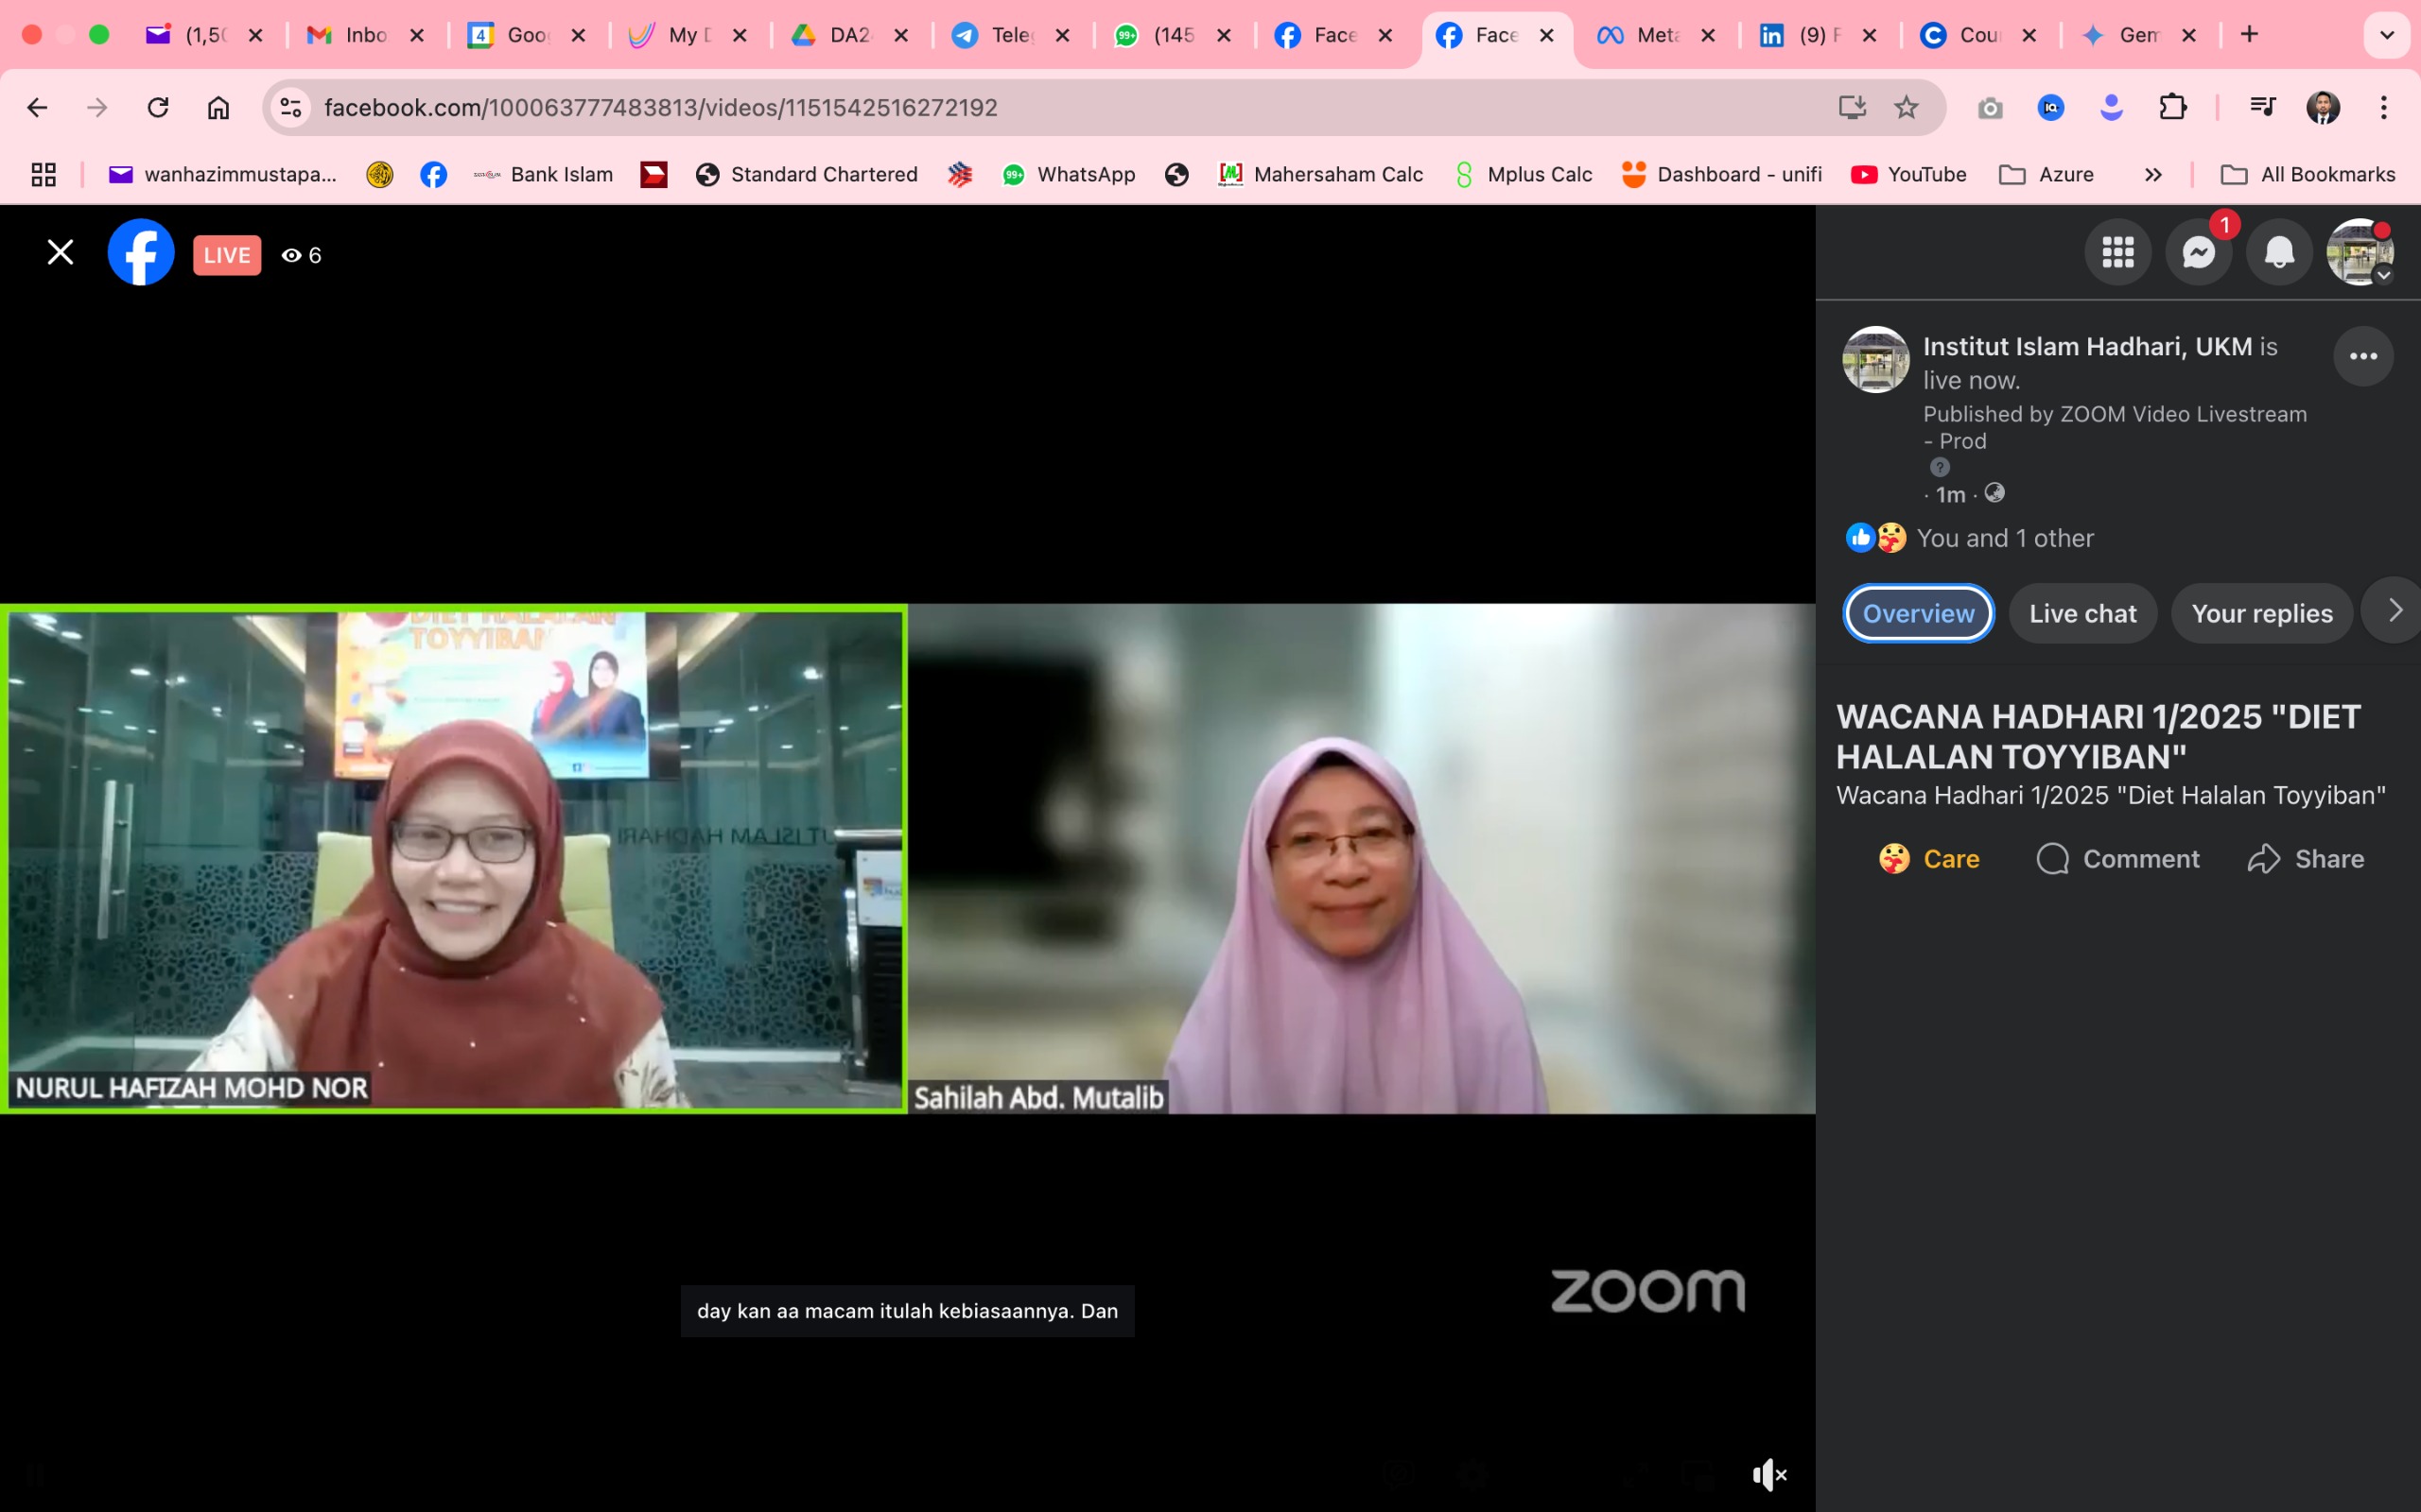Click the Share button
Viewport: 2421px width, 1512px height.
(x=2306, y=859)
